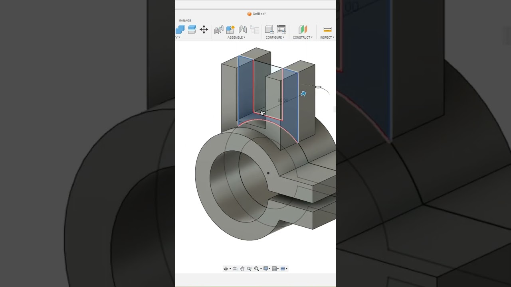Select the New Component icon

point(231,29)
